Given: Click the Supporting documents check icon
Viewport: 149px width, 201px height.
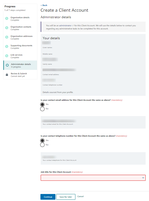Looking at the screenshot, I should tap(7, 46).
